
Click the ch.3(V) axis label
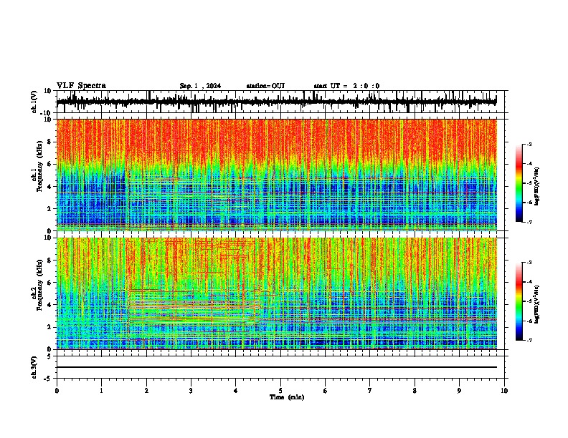coord(34,367)
